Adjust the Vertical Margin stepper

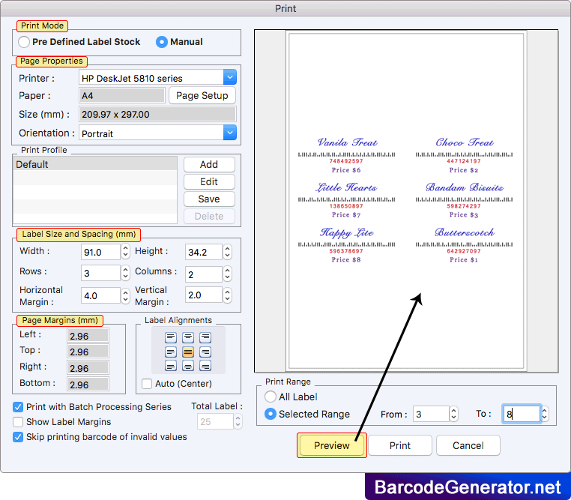click(227, 295)
